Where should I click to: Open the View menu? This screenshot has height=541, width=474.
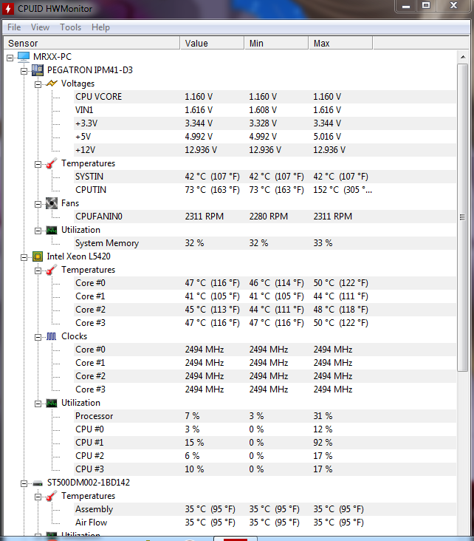(x=40, y=27)
